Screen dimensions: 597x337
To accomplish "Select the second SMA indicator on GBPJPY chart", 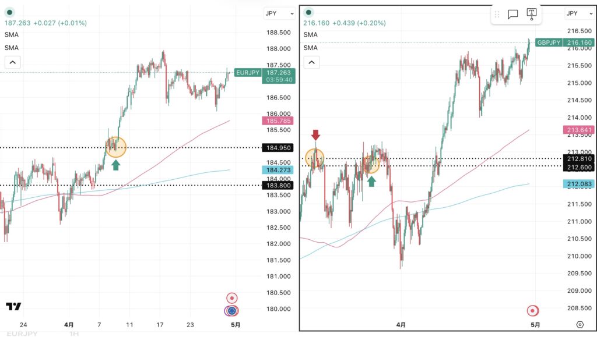I will (311, 48).
